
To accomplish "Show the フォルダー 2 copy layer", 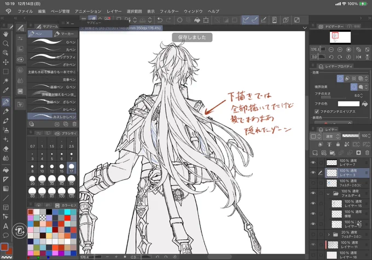I will pos(313,183).
